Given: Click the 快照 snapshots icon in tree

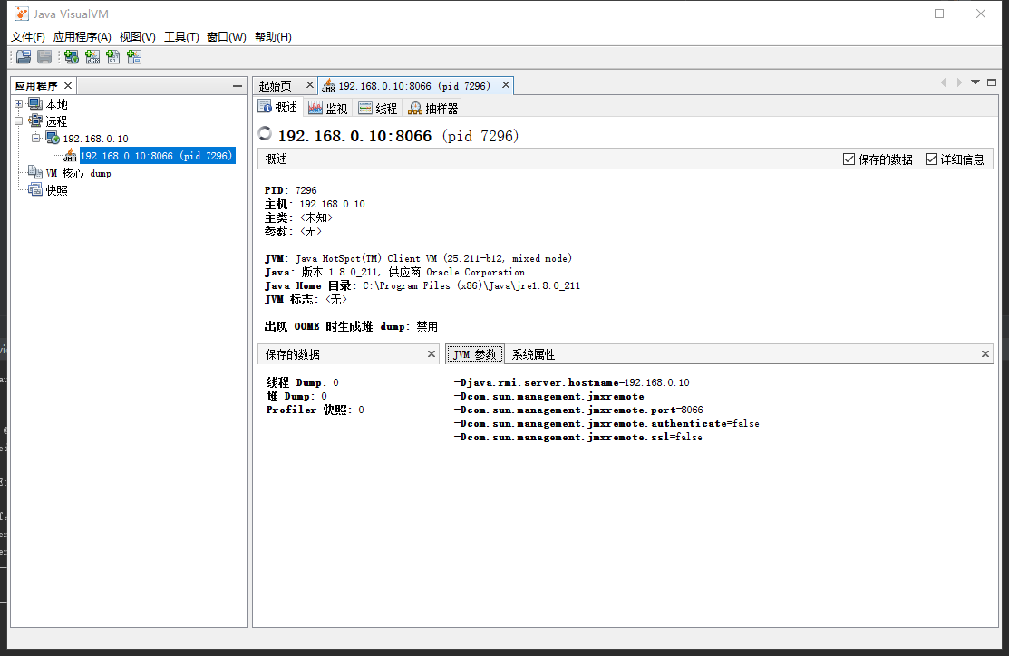Looking at the screenshot, I should pos(35,189).
